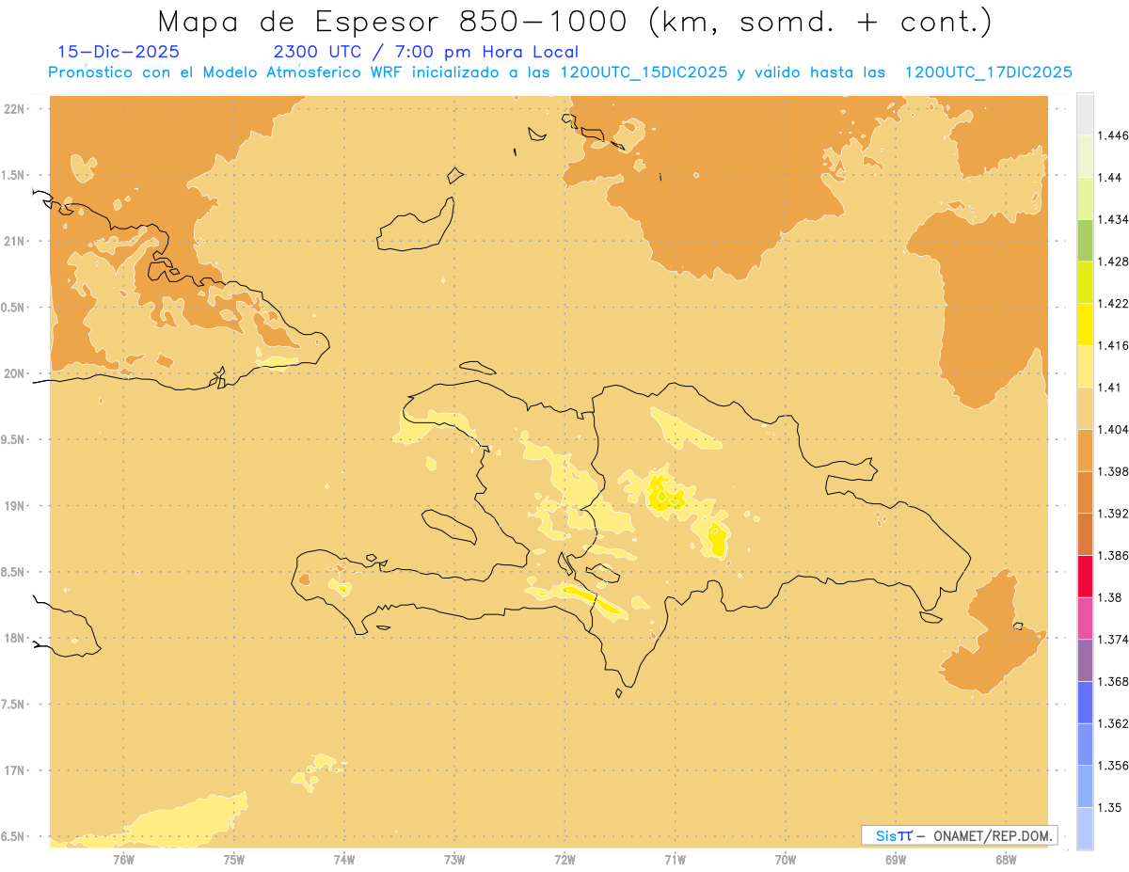Click the longitude label '73W'

pyautogui.click(x=454, y=859)
